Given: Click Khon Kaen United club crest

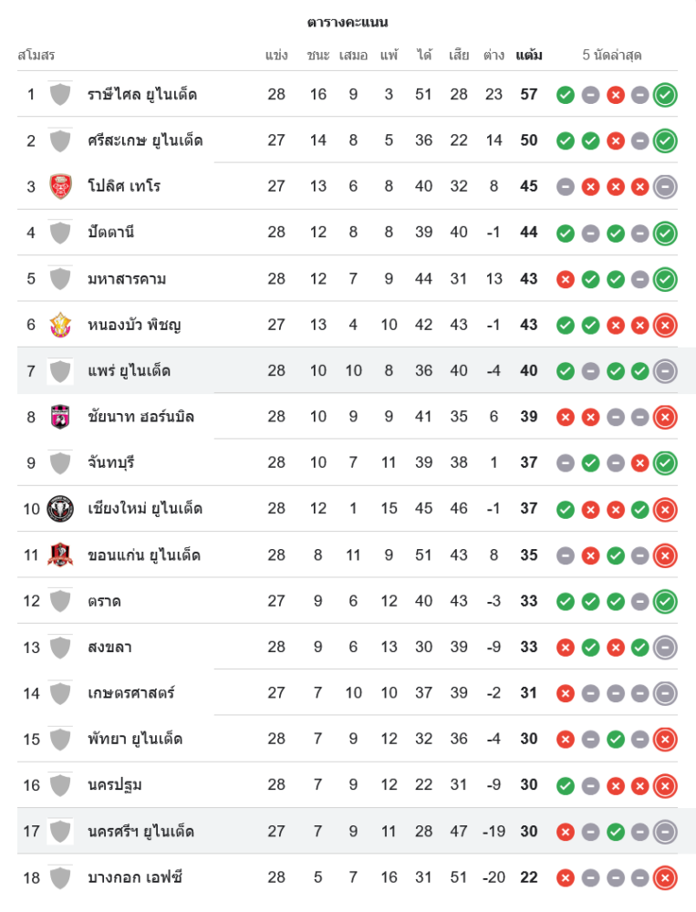Looking at the screenshot, I should [60, 554].
